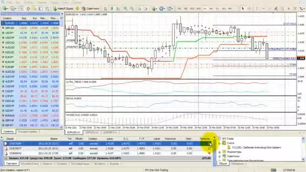Click the Время column header in Terminal
306x172 pixels.
point(54,139)
